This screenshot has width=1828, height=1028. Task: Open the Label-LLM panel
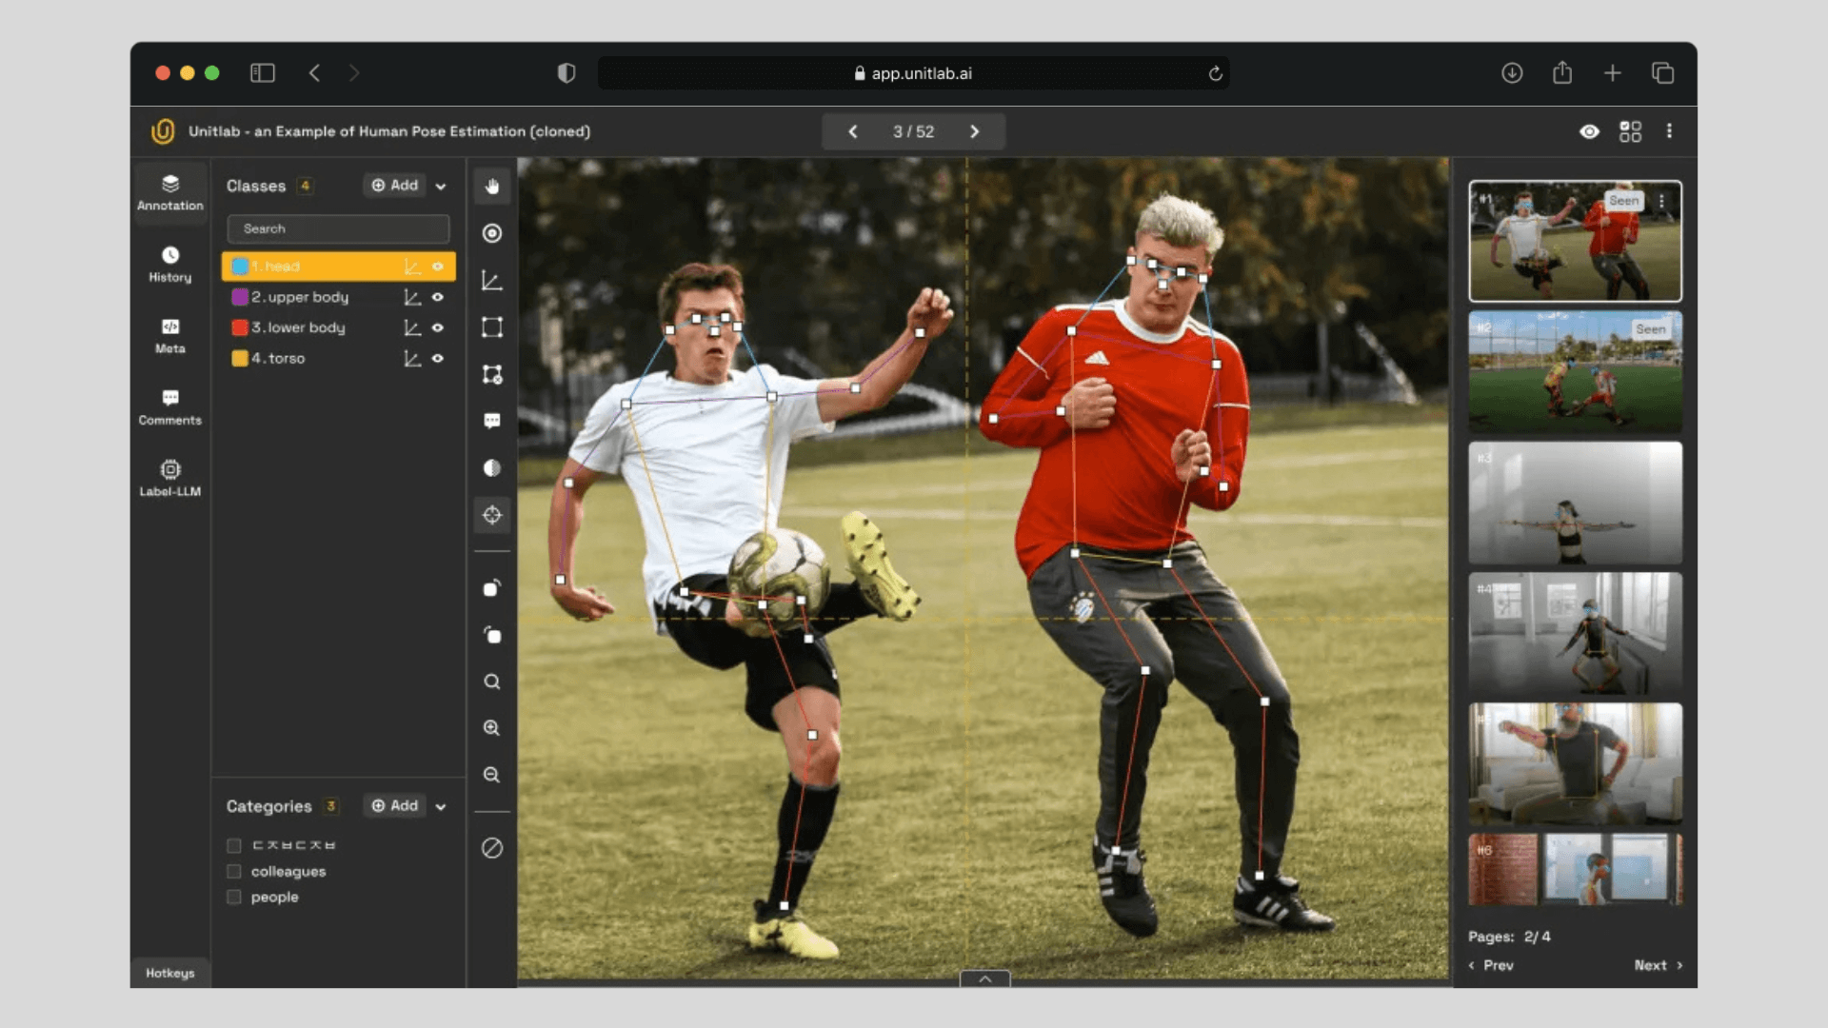click(169, 478)
